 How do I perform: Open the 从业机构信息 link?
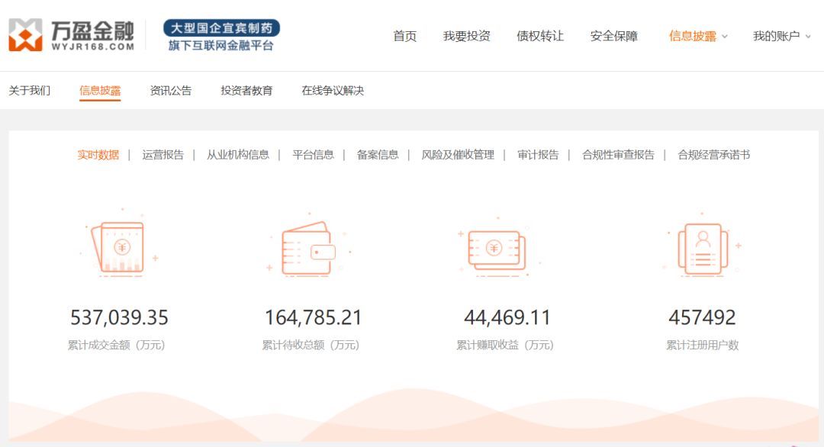(237, 154)
